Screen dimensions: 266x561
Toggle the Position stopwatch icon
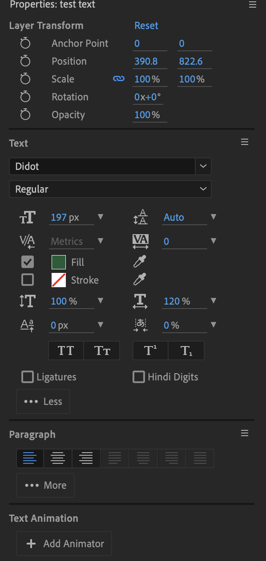pos(25,61)
